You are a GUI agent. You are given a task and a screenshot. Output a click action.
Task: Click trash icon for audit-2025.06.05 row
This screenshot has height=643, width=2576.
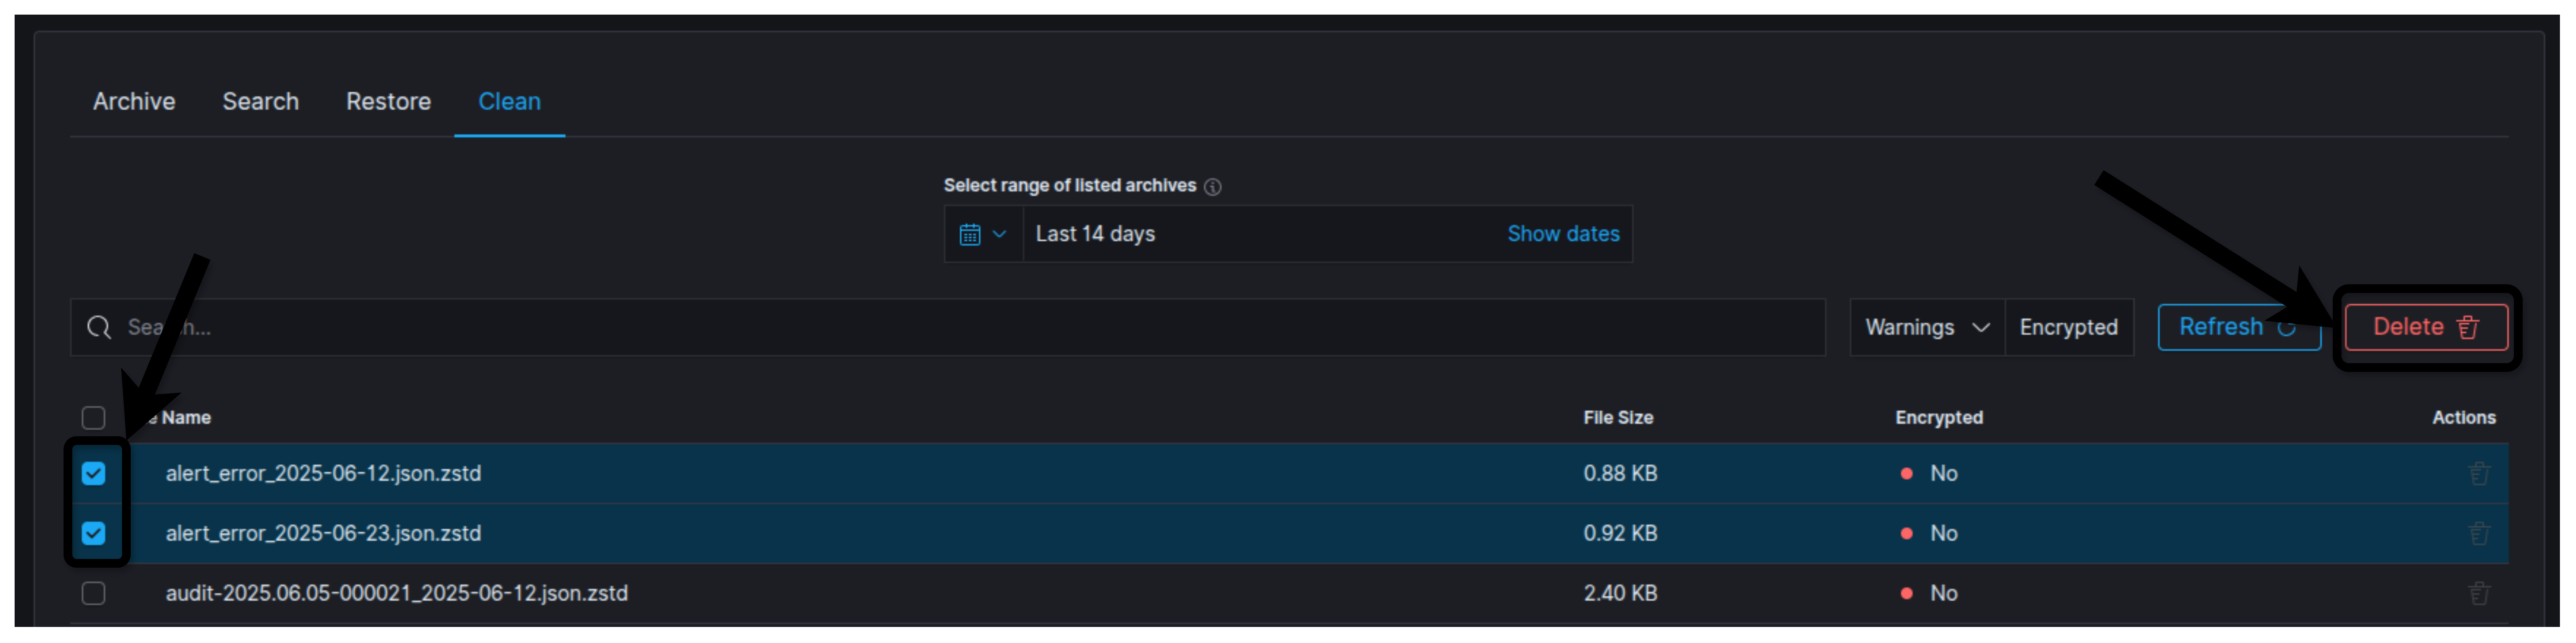(2478, 593)
